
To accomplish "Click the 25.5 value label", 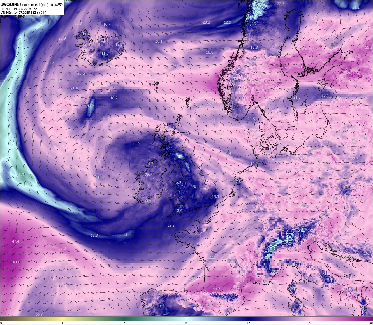I will (x=210, y=104).
